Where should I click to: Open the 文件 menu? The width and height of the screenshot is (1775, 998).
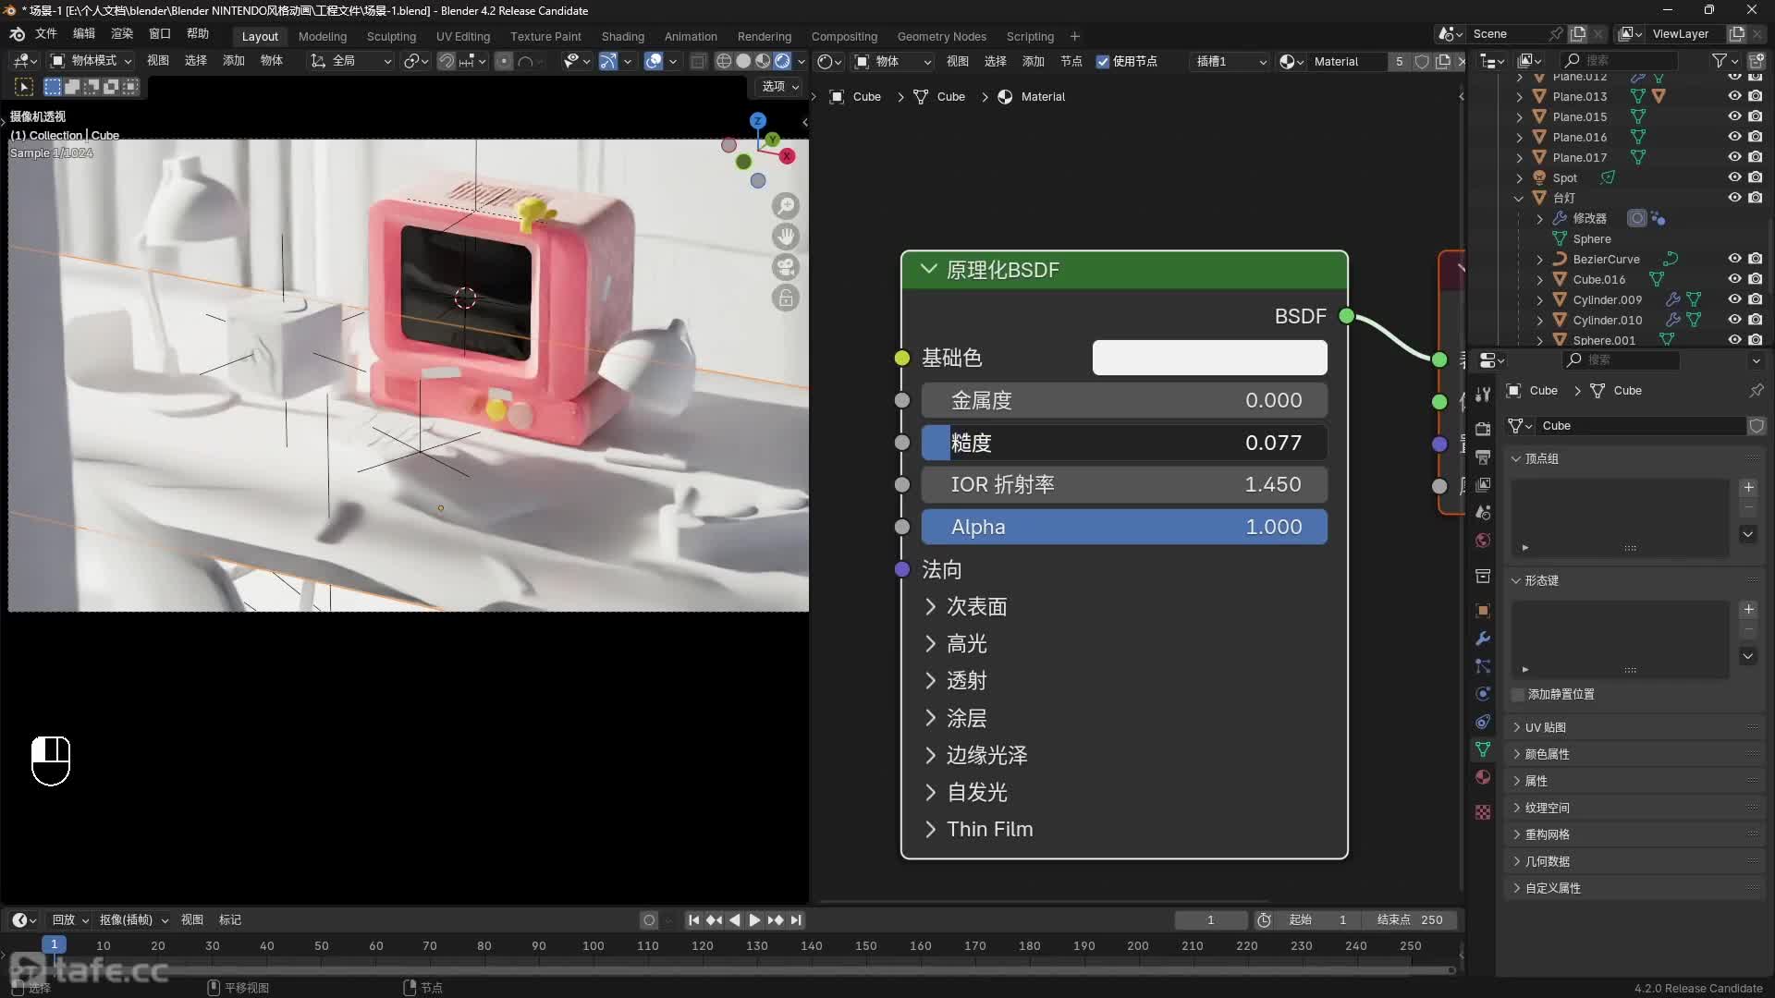pos(46,34)
